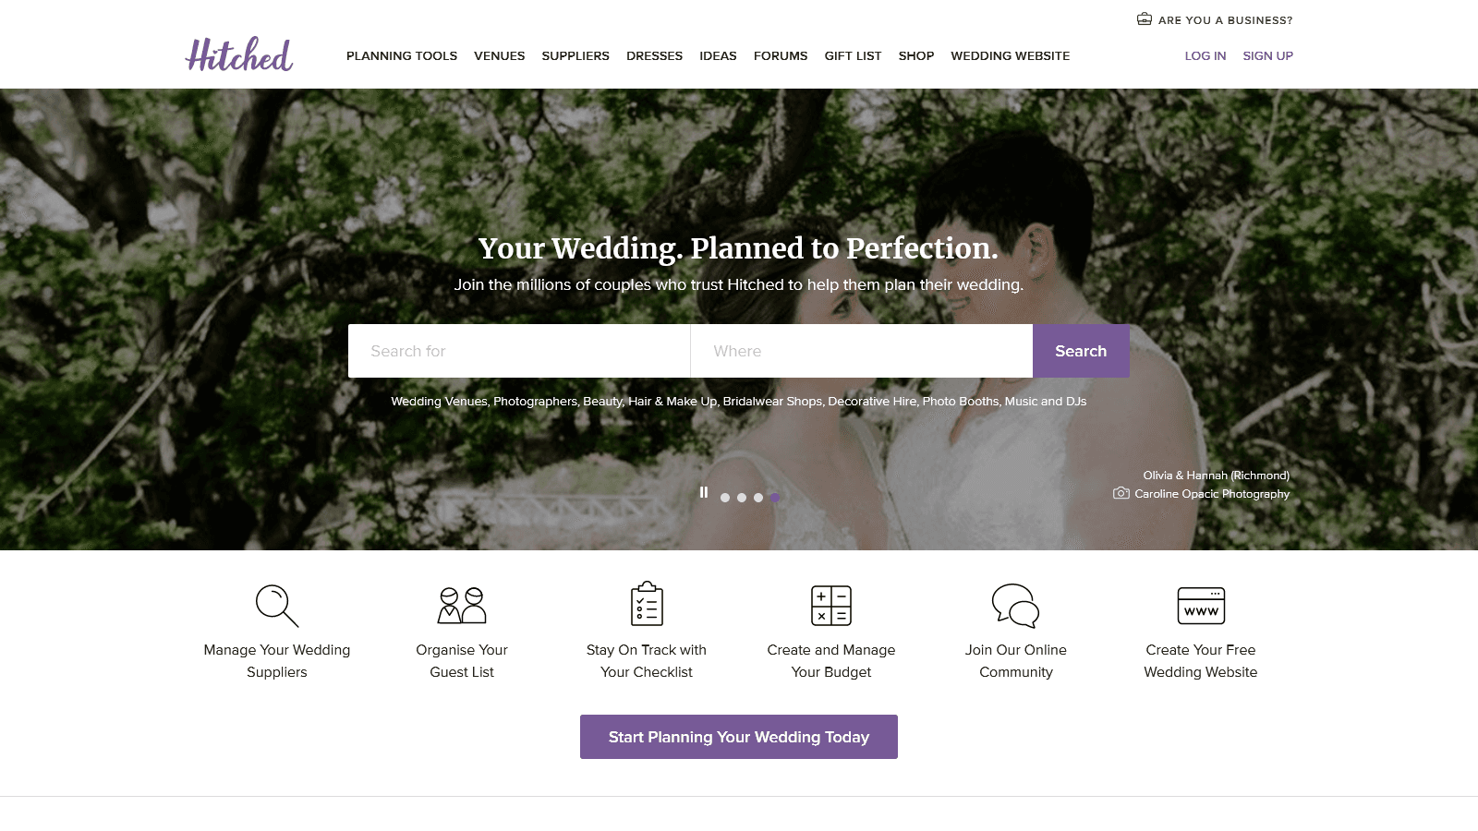Open the Planning Tools menu

click(402, 55)
